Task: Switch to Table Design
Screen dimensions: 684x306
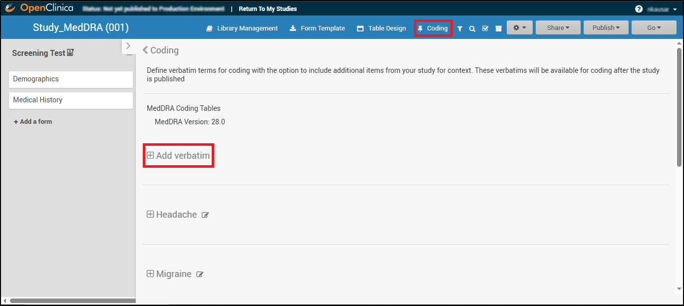Action: click(x=381, y=28)
